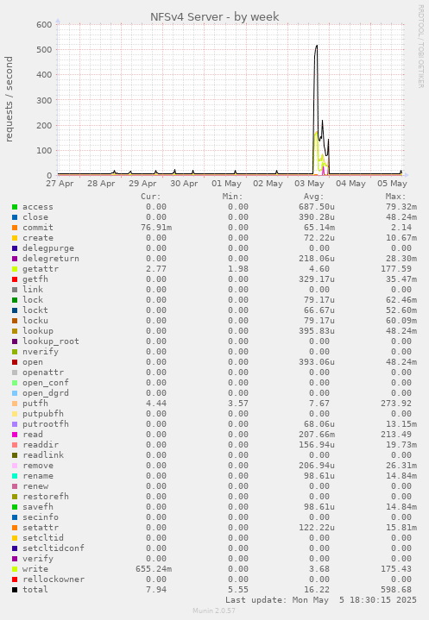This screenshot has height=620, width=429.
Task: Select the 03 May date label
Action: [310, 184]
